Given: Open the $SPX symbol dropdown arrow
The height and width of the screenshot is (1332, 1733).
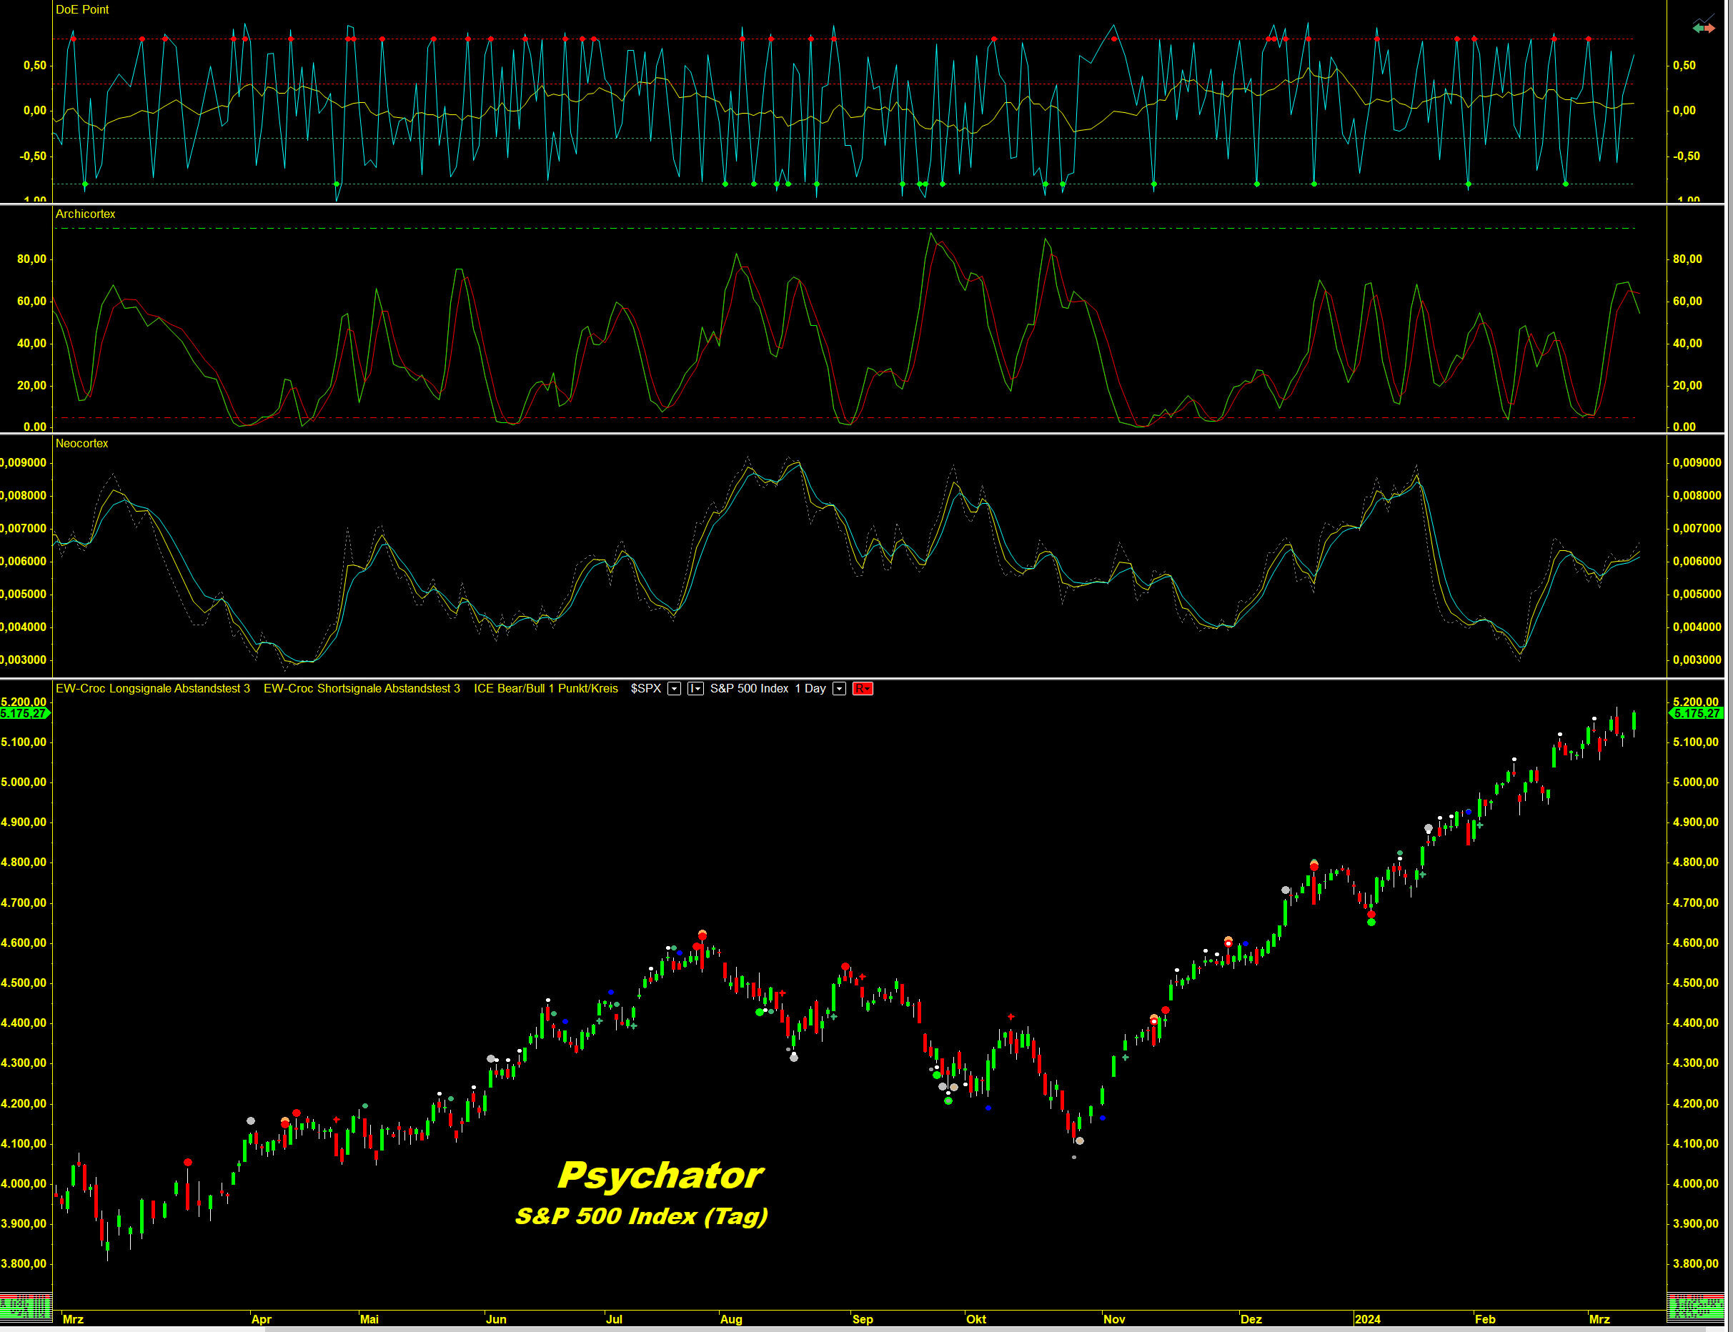Looking at the screenshot, I should point(674,688).
